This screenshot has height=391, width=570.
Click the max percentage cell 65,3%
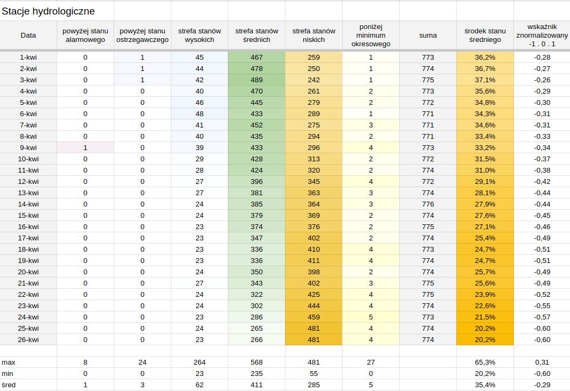[485, 362]
